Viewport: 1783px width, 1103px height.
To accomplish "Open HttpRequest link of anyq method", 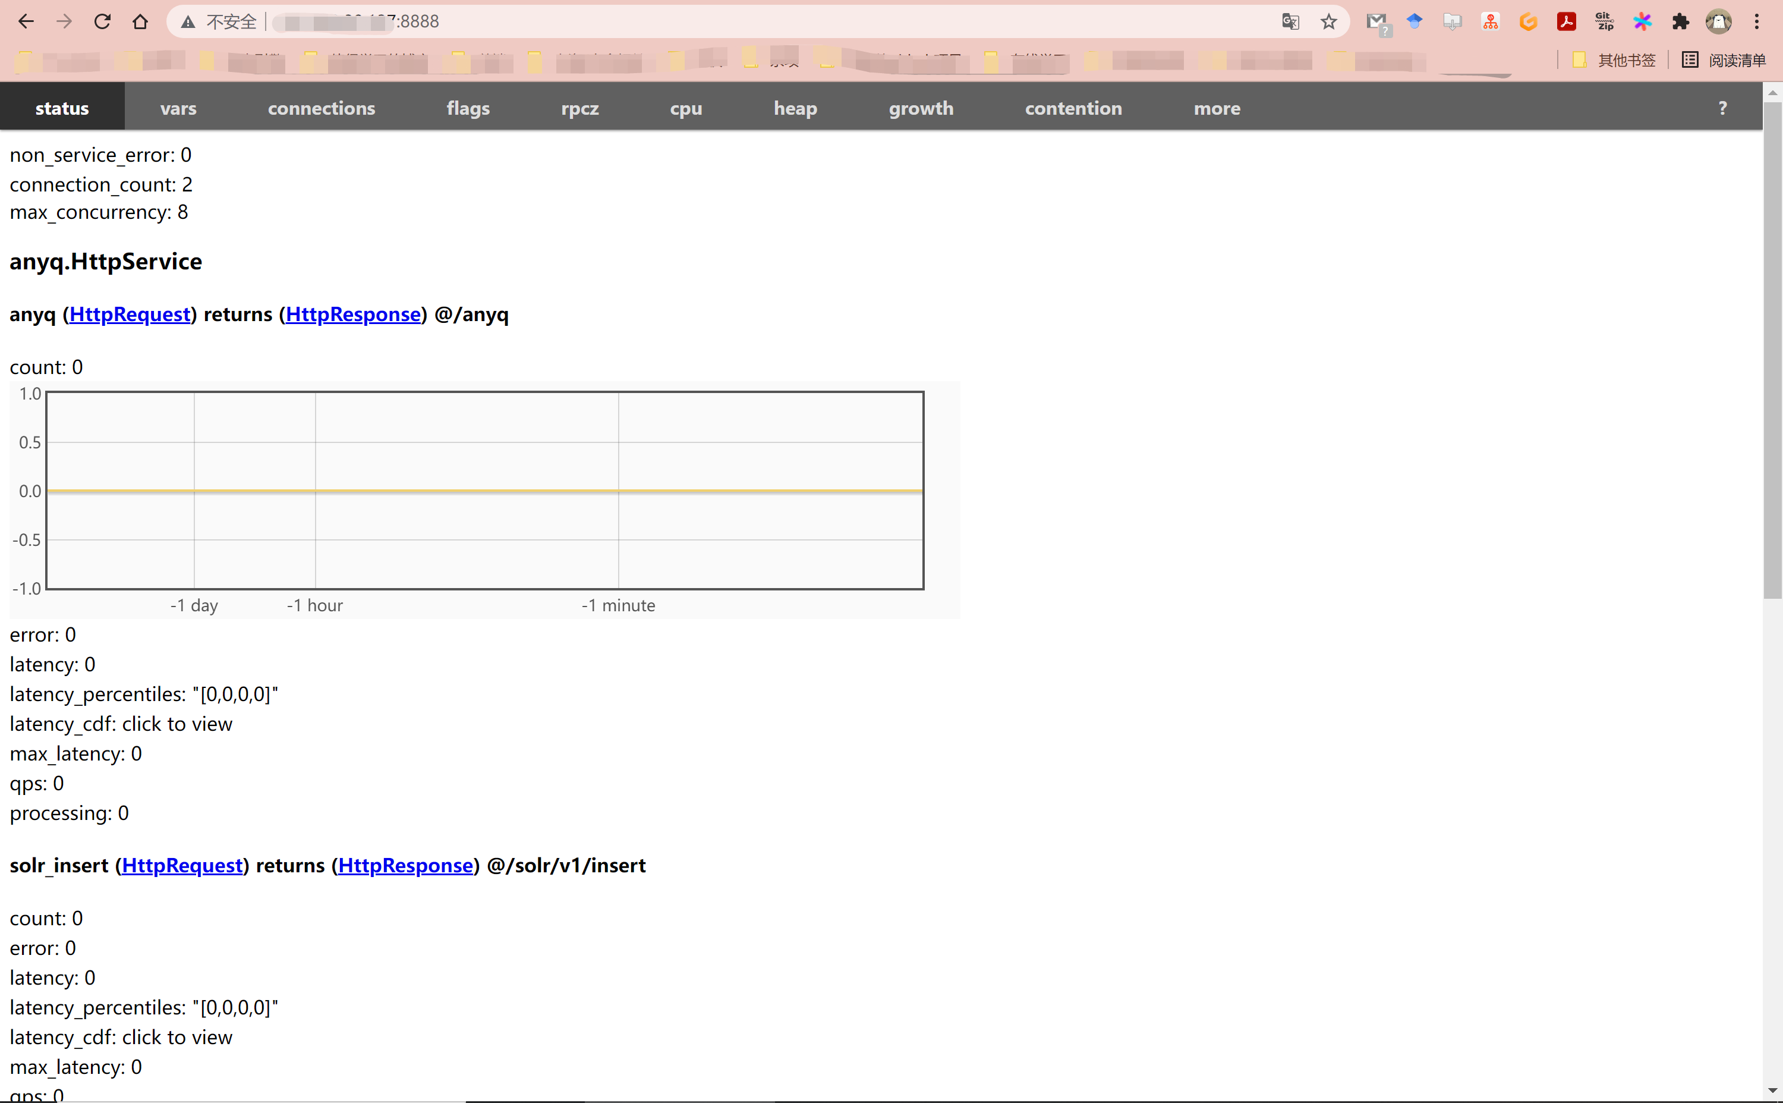I will click(130, 315).
